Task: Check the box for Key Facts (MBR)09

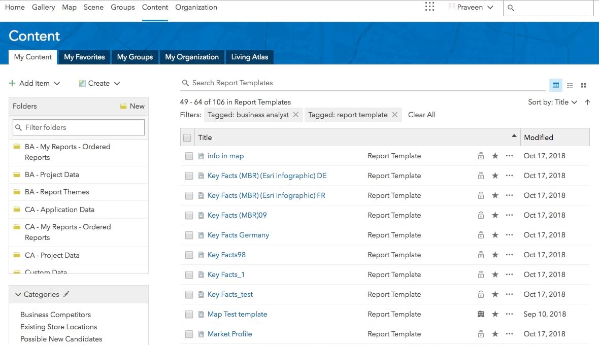Action: click(189, 216)
